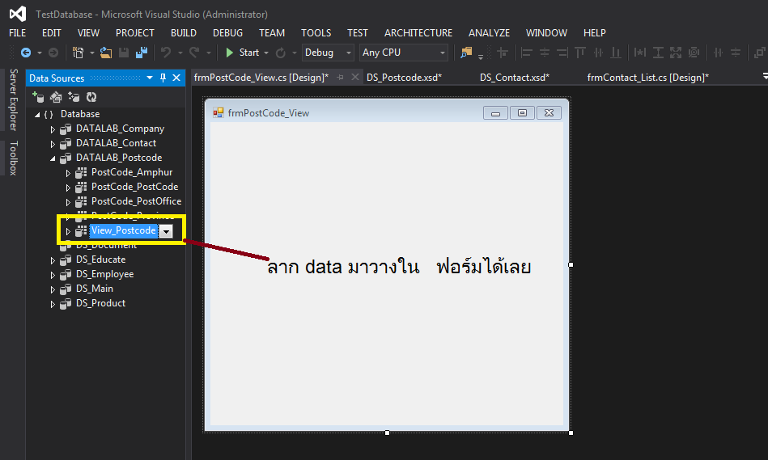This screenshot has height=460, width=768.
Task: Click Make Horizontal Spacing Equal icon
Action: click(x=718, y=53)
